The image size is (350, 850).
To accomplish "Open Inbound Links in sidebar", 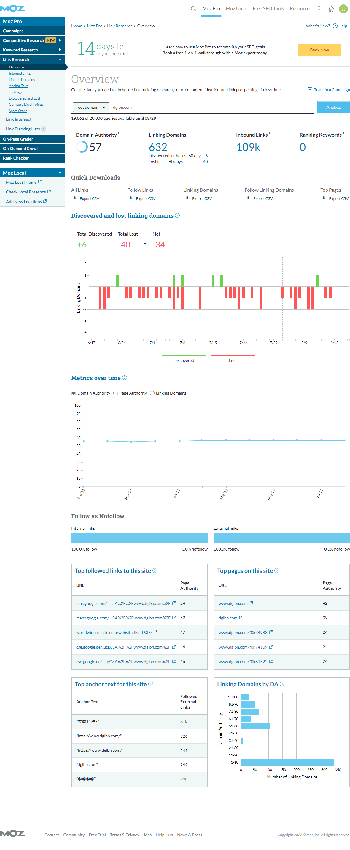I will point(20,73).
